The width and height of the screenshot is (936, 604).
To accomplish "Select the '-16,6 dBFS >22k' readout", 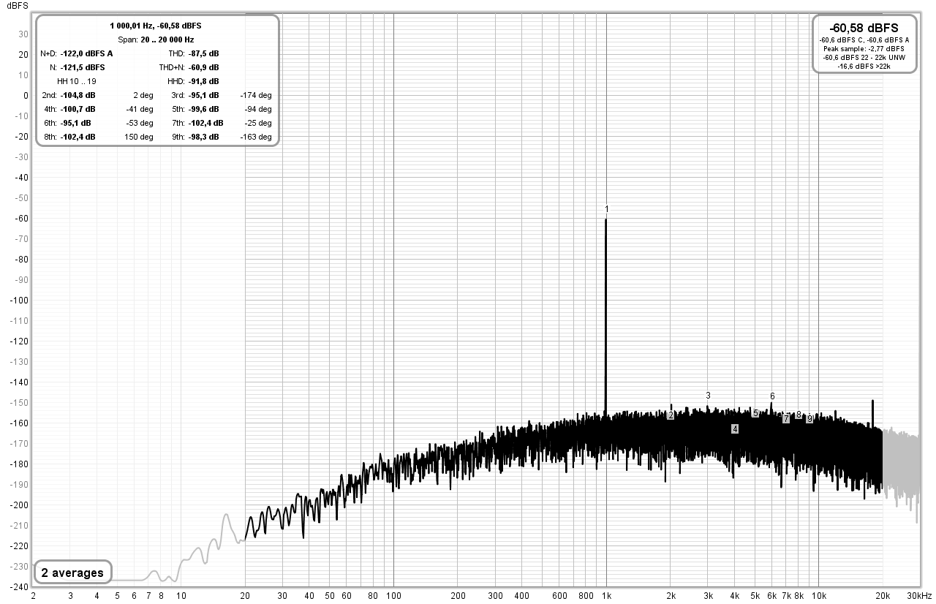I will coord(864,66).
